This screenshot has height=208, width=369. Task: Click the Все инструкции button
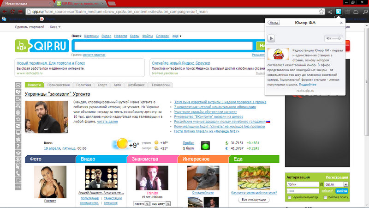(254, 200)
